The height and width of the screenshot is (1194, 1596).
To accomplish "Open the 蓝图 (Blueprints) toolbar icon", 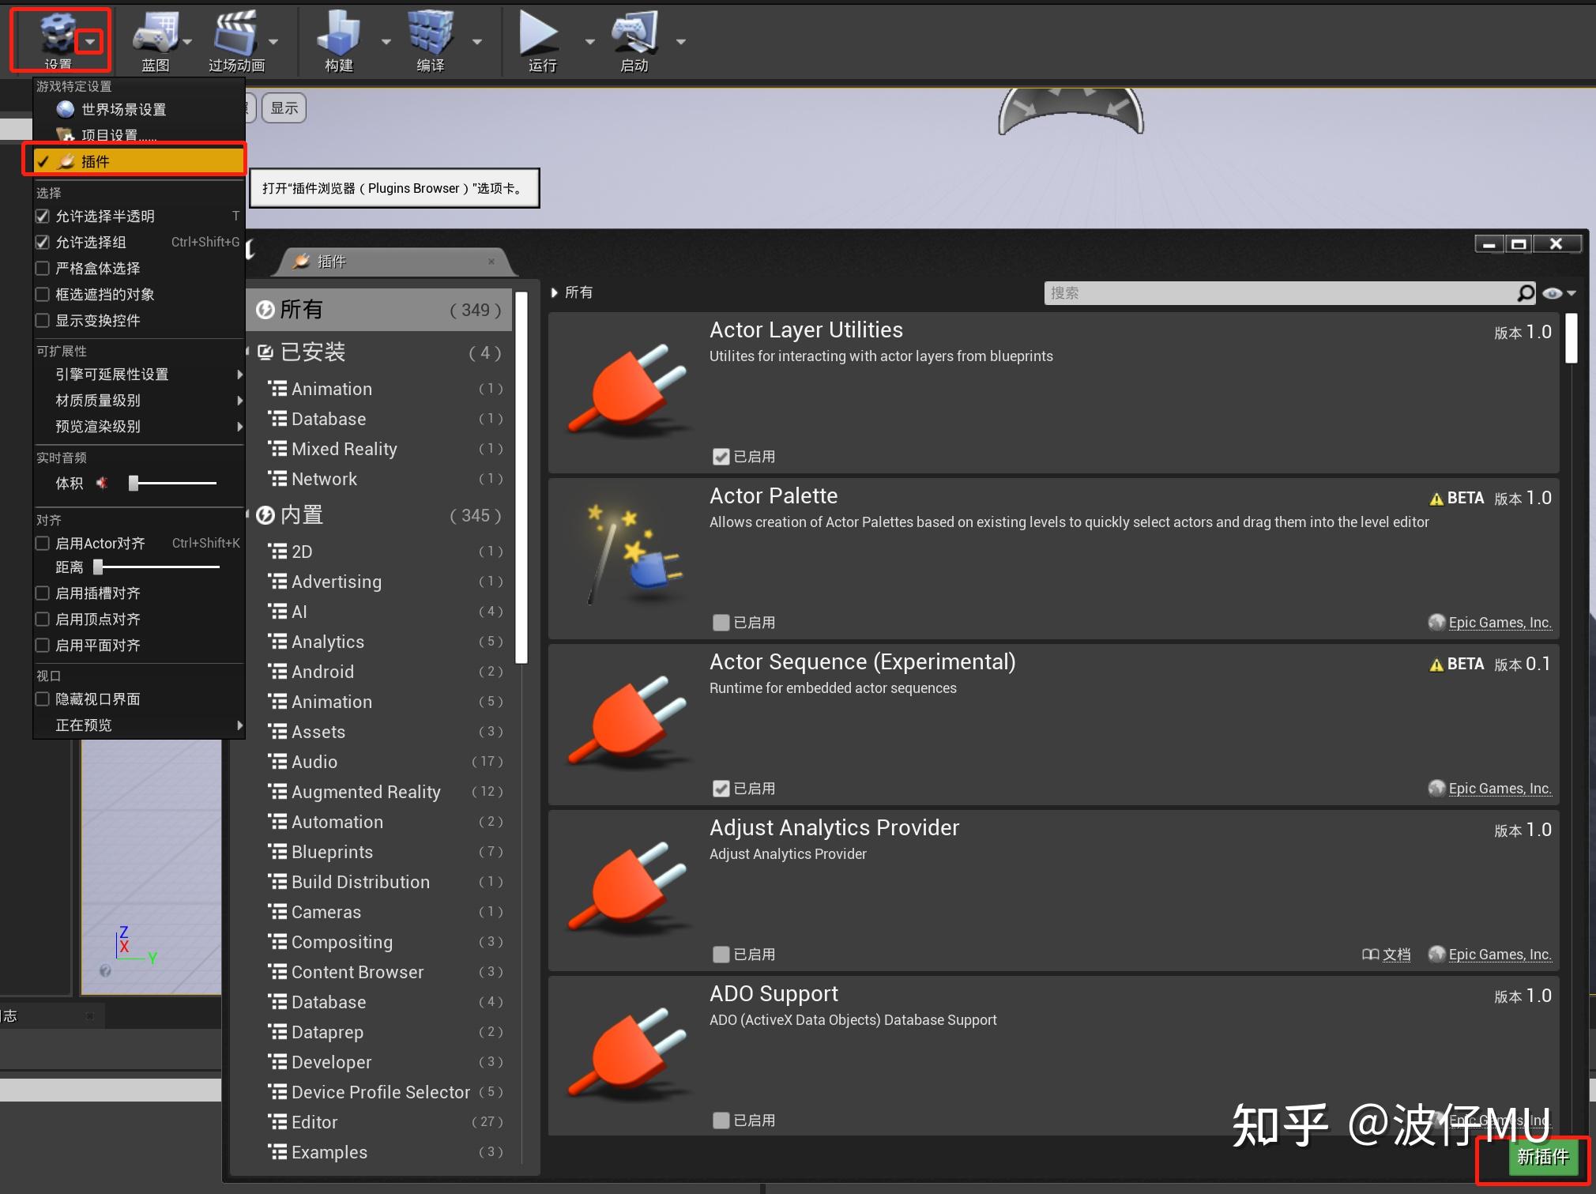I will [156, 33].
